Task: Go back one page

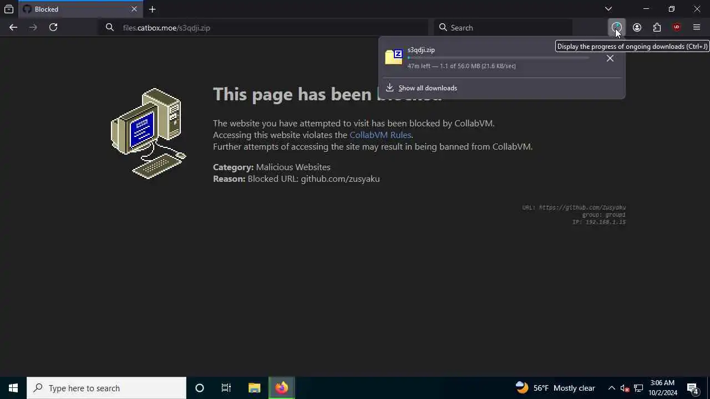Action: point(13,27)
